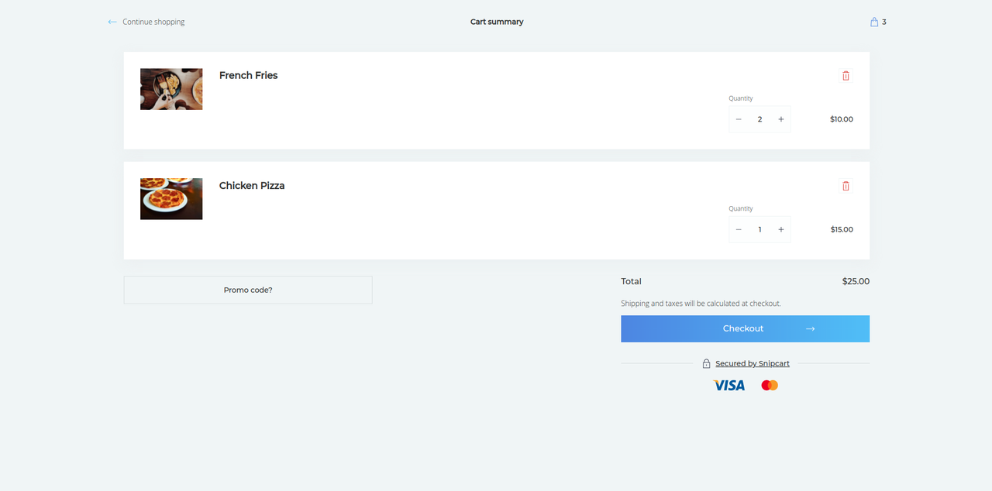Go back via Continue shopping link
Image resolution: width=992 pixels, height=491 pixels.
[146, 22]
